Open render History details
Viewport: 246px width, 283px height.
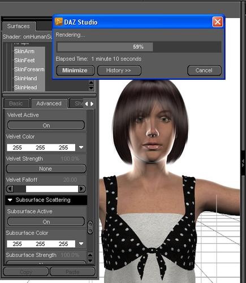[119, 70]
